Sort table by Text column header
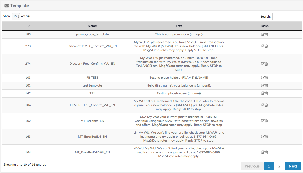303x173 pixels. (x=179, y=26)
